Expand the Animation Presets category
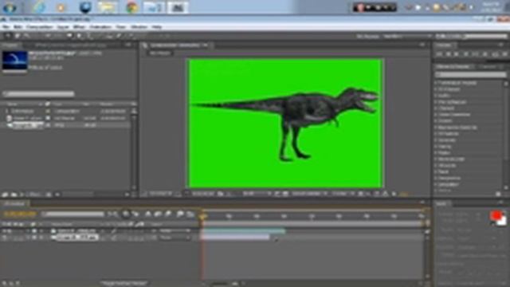Image resolution: width=510 pixels, height=287 pixels. tap(436, 83)
